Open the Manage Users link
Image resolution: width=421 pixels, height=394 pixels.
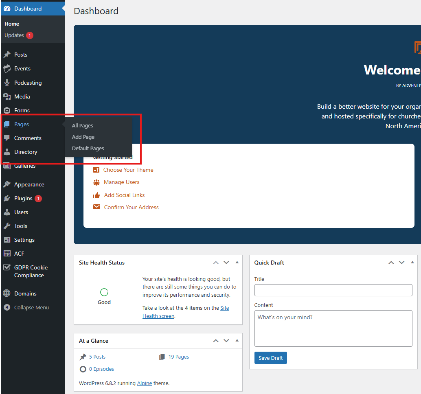coord(122,182)
